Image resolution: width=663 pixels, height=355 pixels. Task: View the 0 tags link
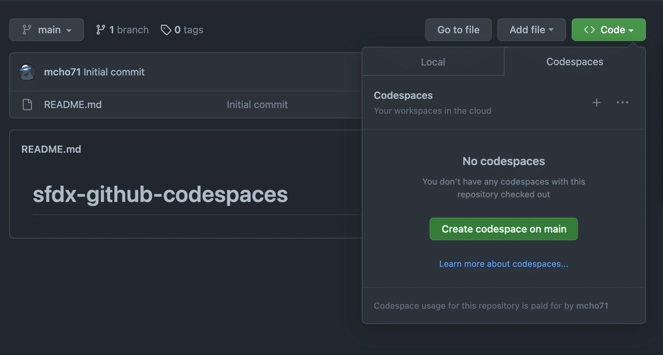click(x=188, y=30)
